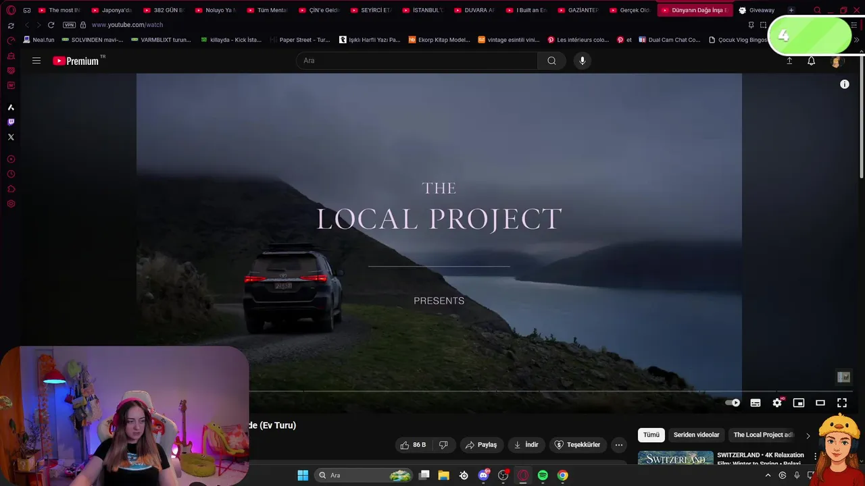Select The Local Project chip
The width and height of the screenshot is (865, 486).
pyautogui.click(x=764, y=435)
